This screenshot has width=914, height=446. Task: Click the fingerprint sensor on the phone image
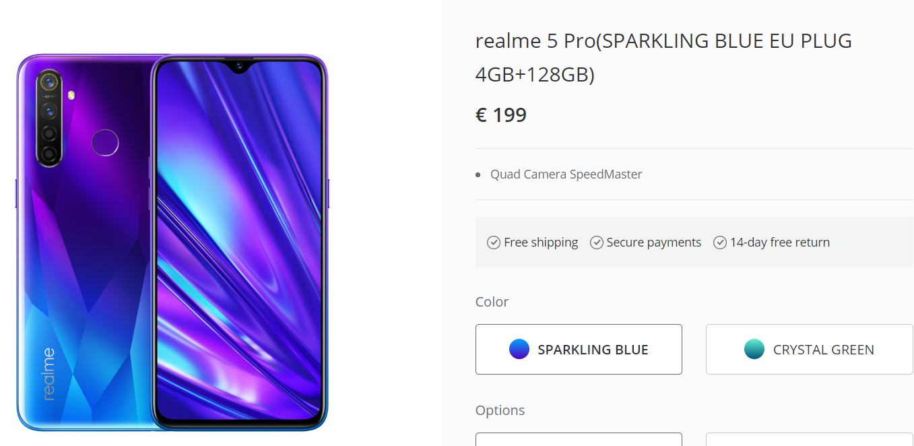pyautogui.click(x=105, y=143)
